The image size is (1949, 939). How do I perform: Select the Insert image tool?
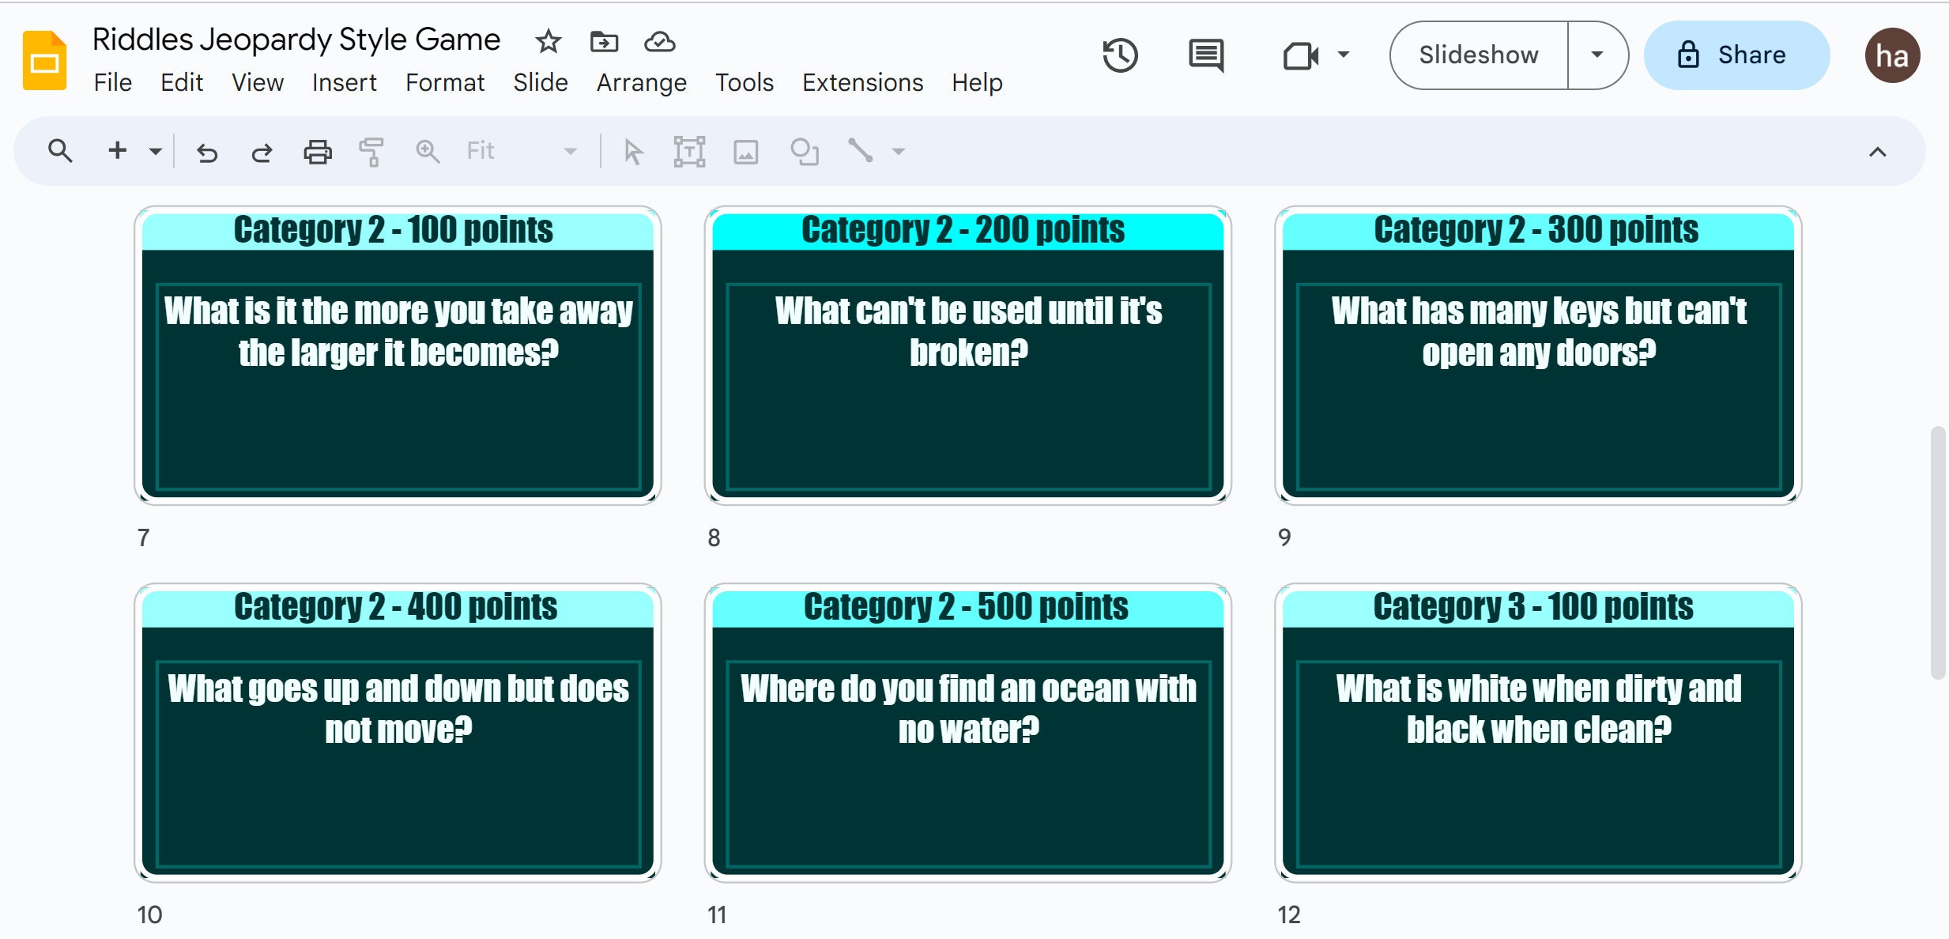click(x=745, y=151)
